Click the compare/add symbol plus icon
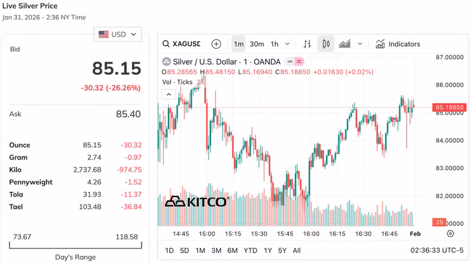The image size is (470, 263). (x=216, y=44)
